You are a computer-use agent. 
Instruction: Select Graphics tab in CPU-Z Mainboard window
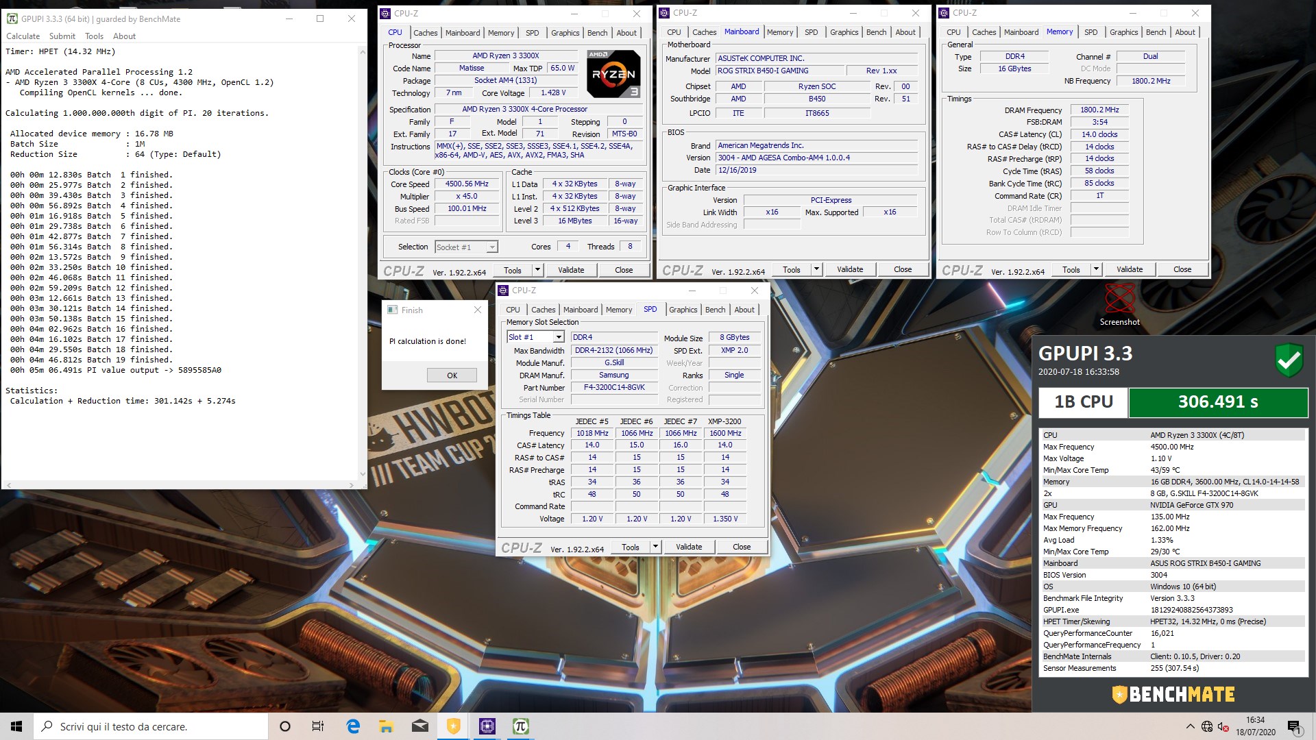tap(844, 32)
